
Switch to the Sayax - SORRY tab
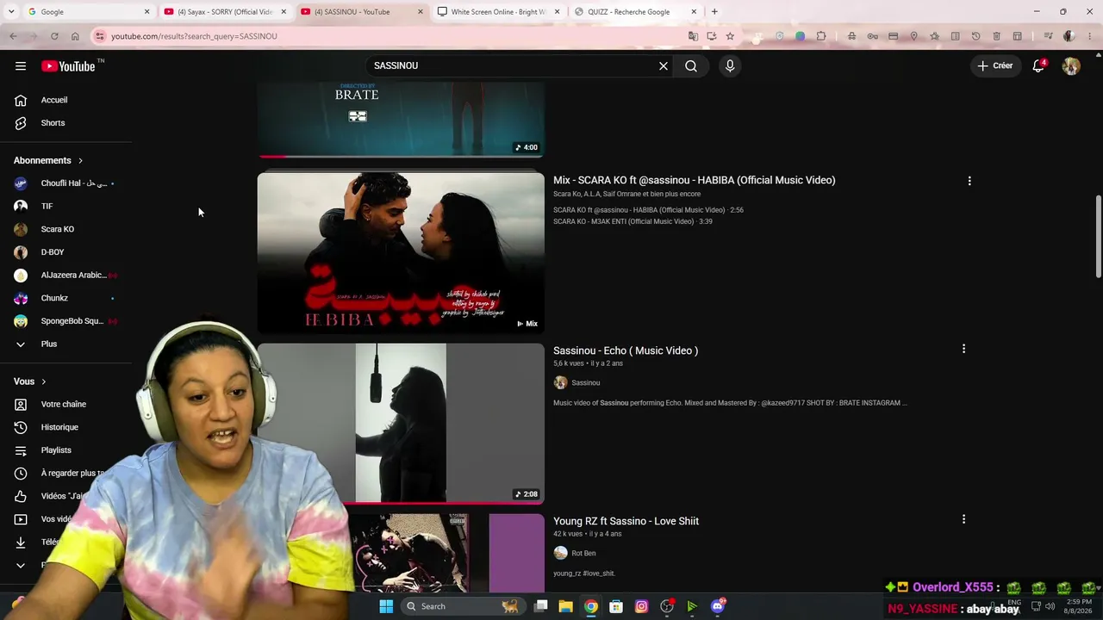point(224,12)
